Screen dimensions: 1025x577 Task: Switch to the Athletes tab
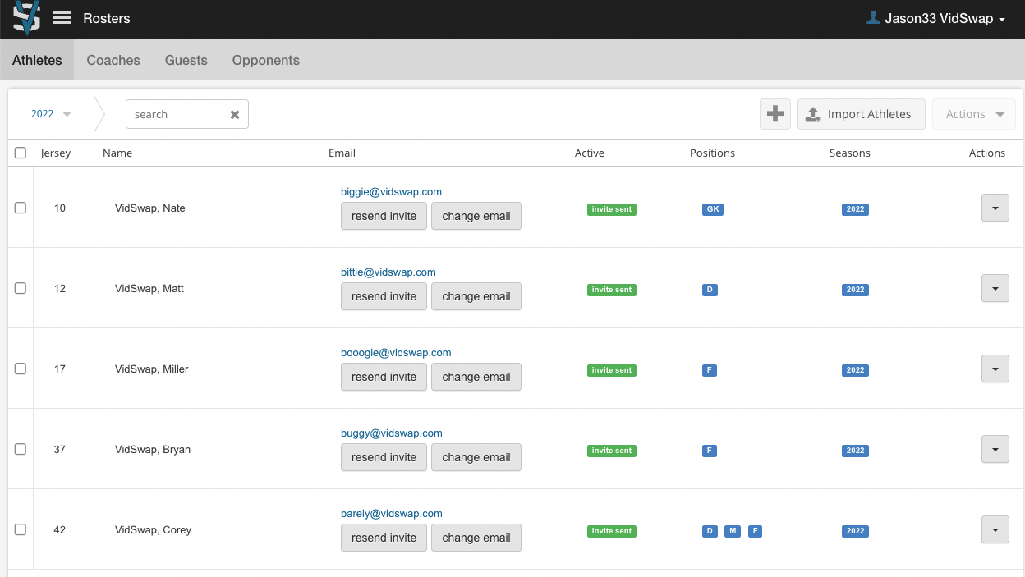[37, 60]
